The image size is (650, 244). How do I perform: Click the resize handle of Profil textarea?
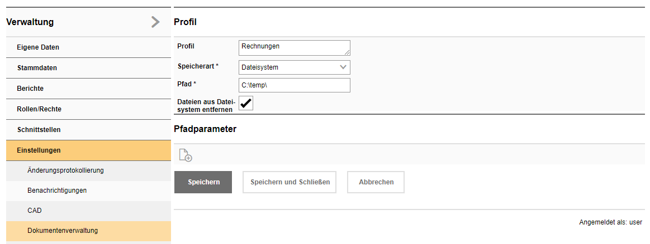click(347, 52)
